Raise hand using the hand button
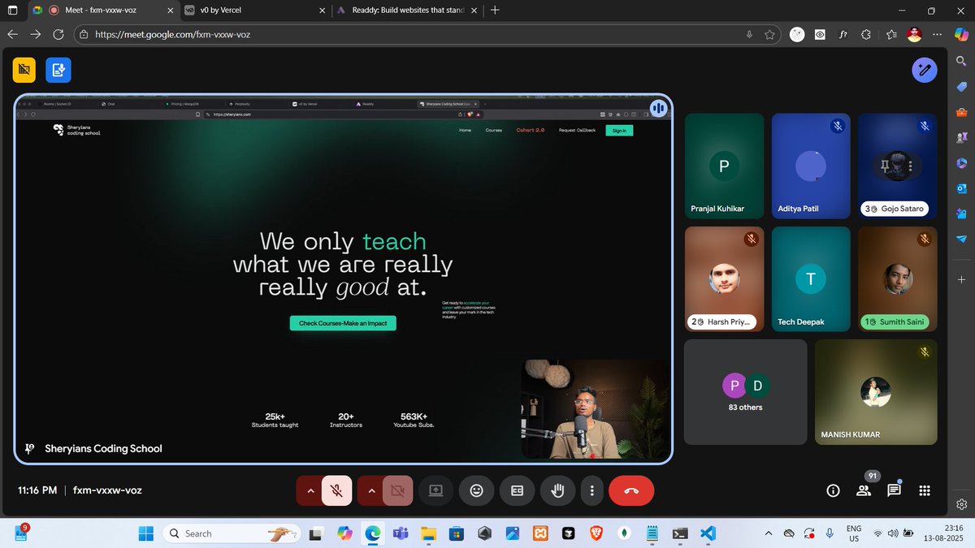Viewport: 975px width, 548px height. pyautogui.click(x=557, y=490)
